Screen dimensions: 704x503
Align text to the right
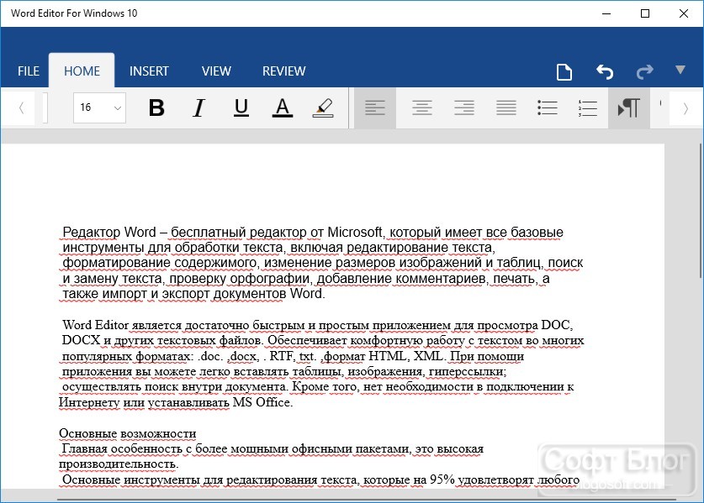[x=463, y=108]
